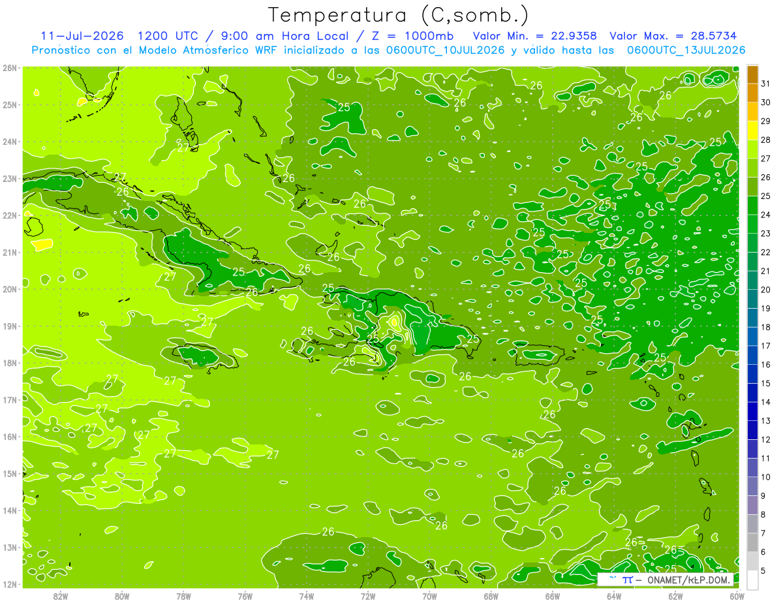This screenshot has width=783, height=605.
Task: Click the "72W" longitude axis label
Action: 368,596
